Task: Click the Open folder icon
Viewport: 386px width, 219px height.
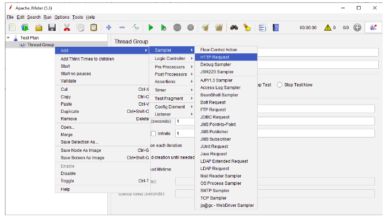Action: pyautogui.click(x=39, y=28)
